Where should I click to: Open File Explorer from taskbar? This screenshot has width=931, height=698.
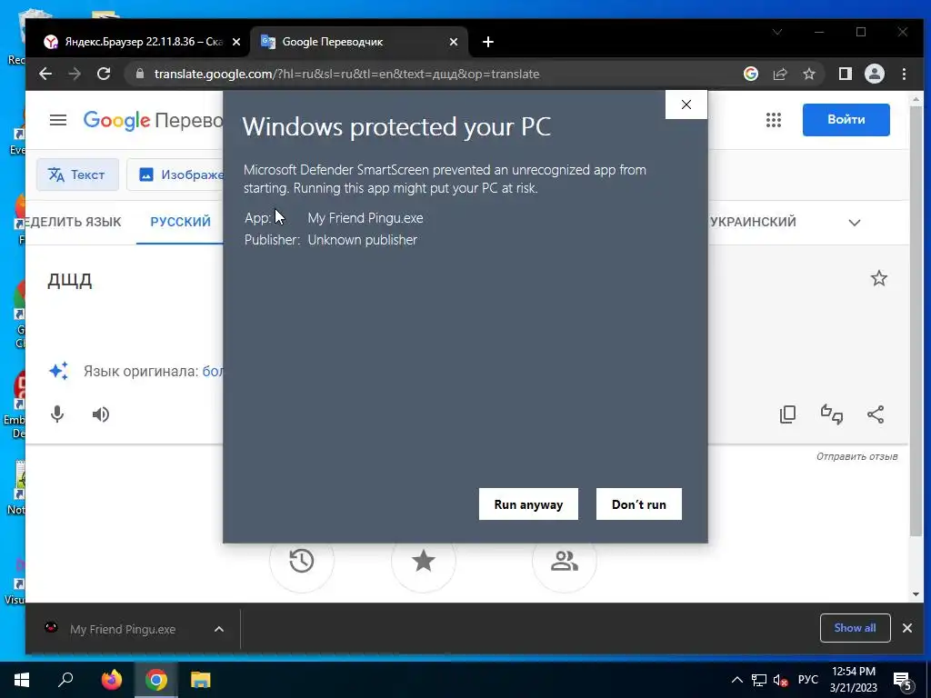pos(201,680)
